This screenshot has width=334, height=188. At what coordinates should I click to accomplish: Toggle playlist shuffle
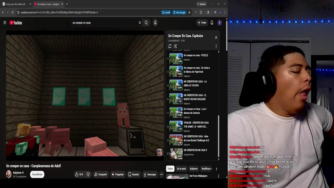pyautogui.click(x=175, y=46)
